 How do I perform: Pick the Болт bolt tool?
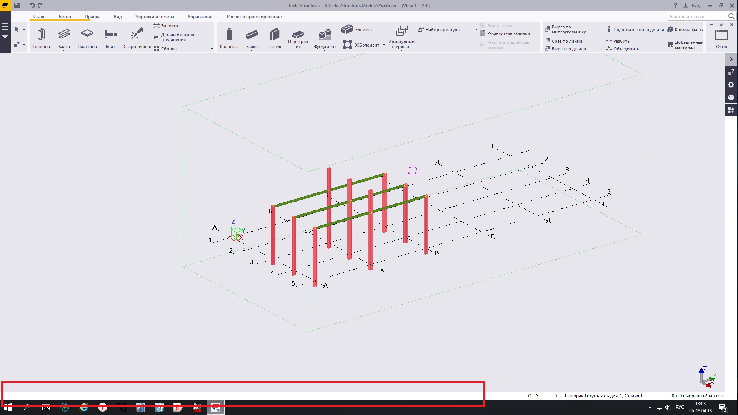(x=110, y=38)
